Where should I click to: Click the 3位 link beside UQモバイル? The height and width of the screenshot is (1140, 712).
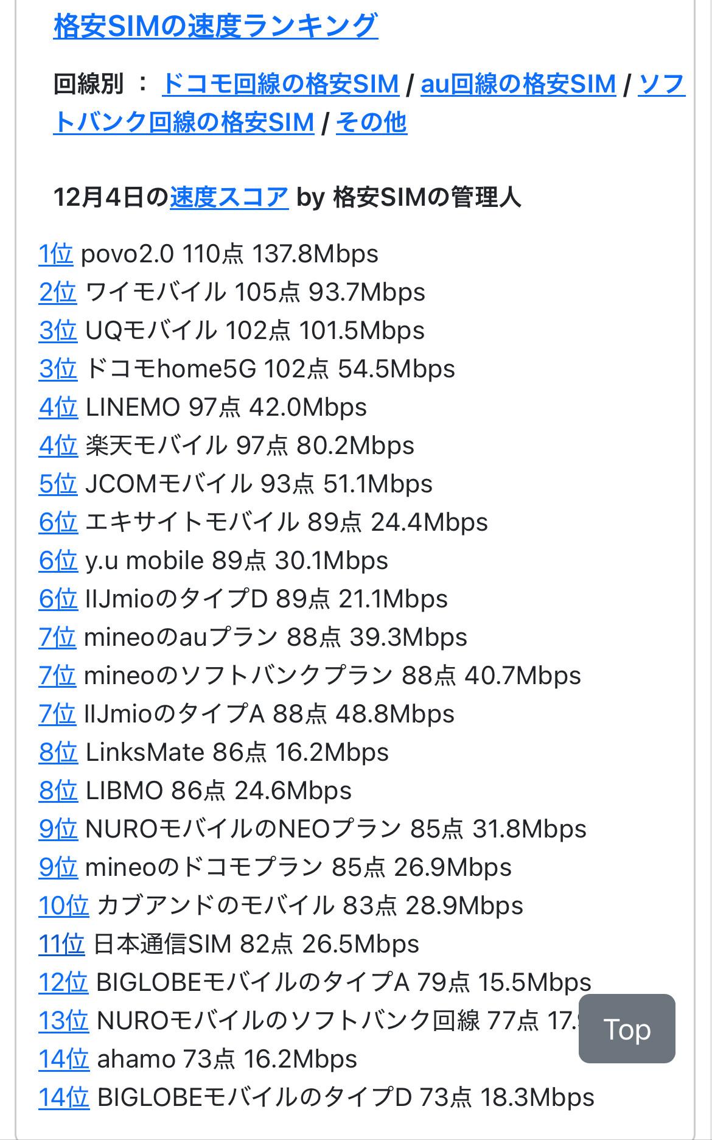[58, 330]
